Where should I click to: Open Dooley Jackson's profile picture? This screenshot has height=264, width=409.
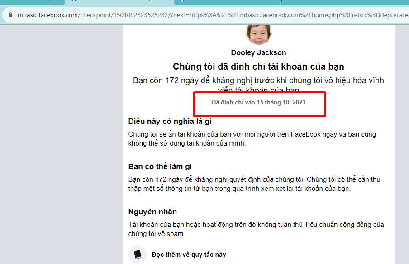(x=258, y=34)
